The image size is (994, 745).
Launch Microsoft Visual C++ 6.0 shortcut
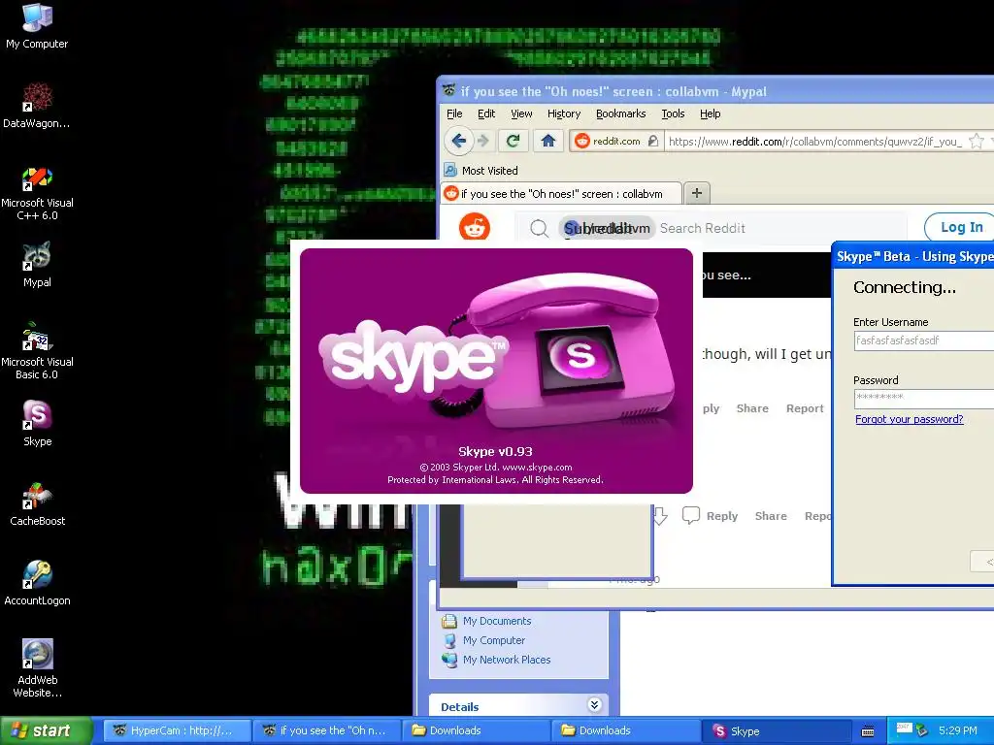tap(37, 194)
